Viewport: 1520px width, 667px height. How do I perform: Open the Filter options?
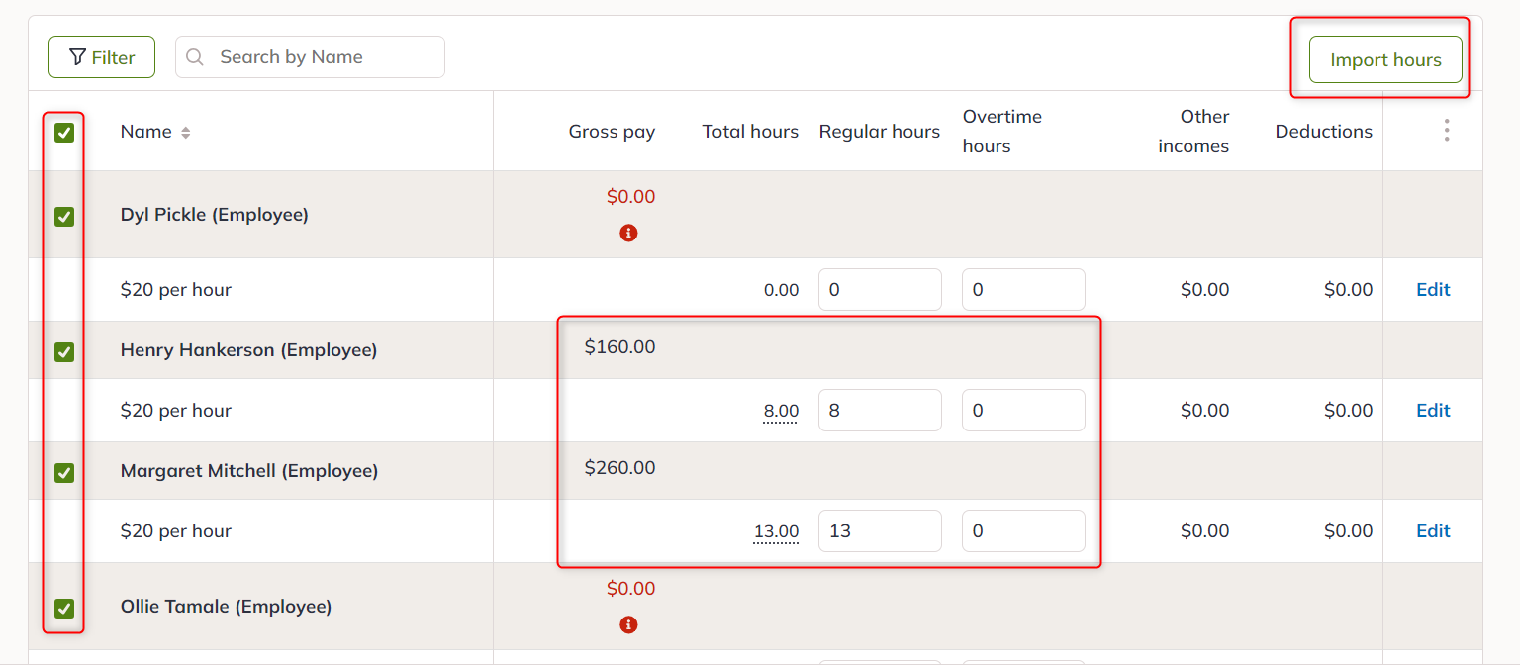pos(102,57)
